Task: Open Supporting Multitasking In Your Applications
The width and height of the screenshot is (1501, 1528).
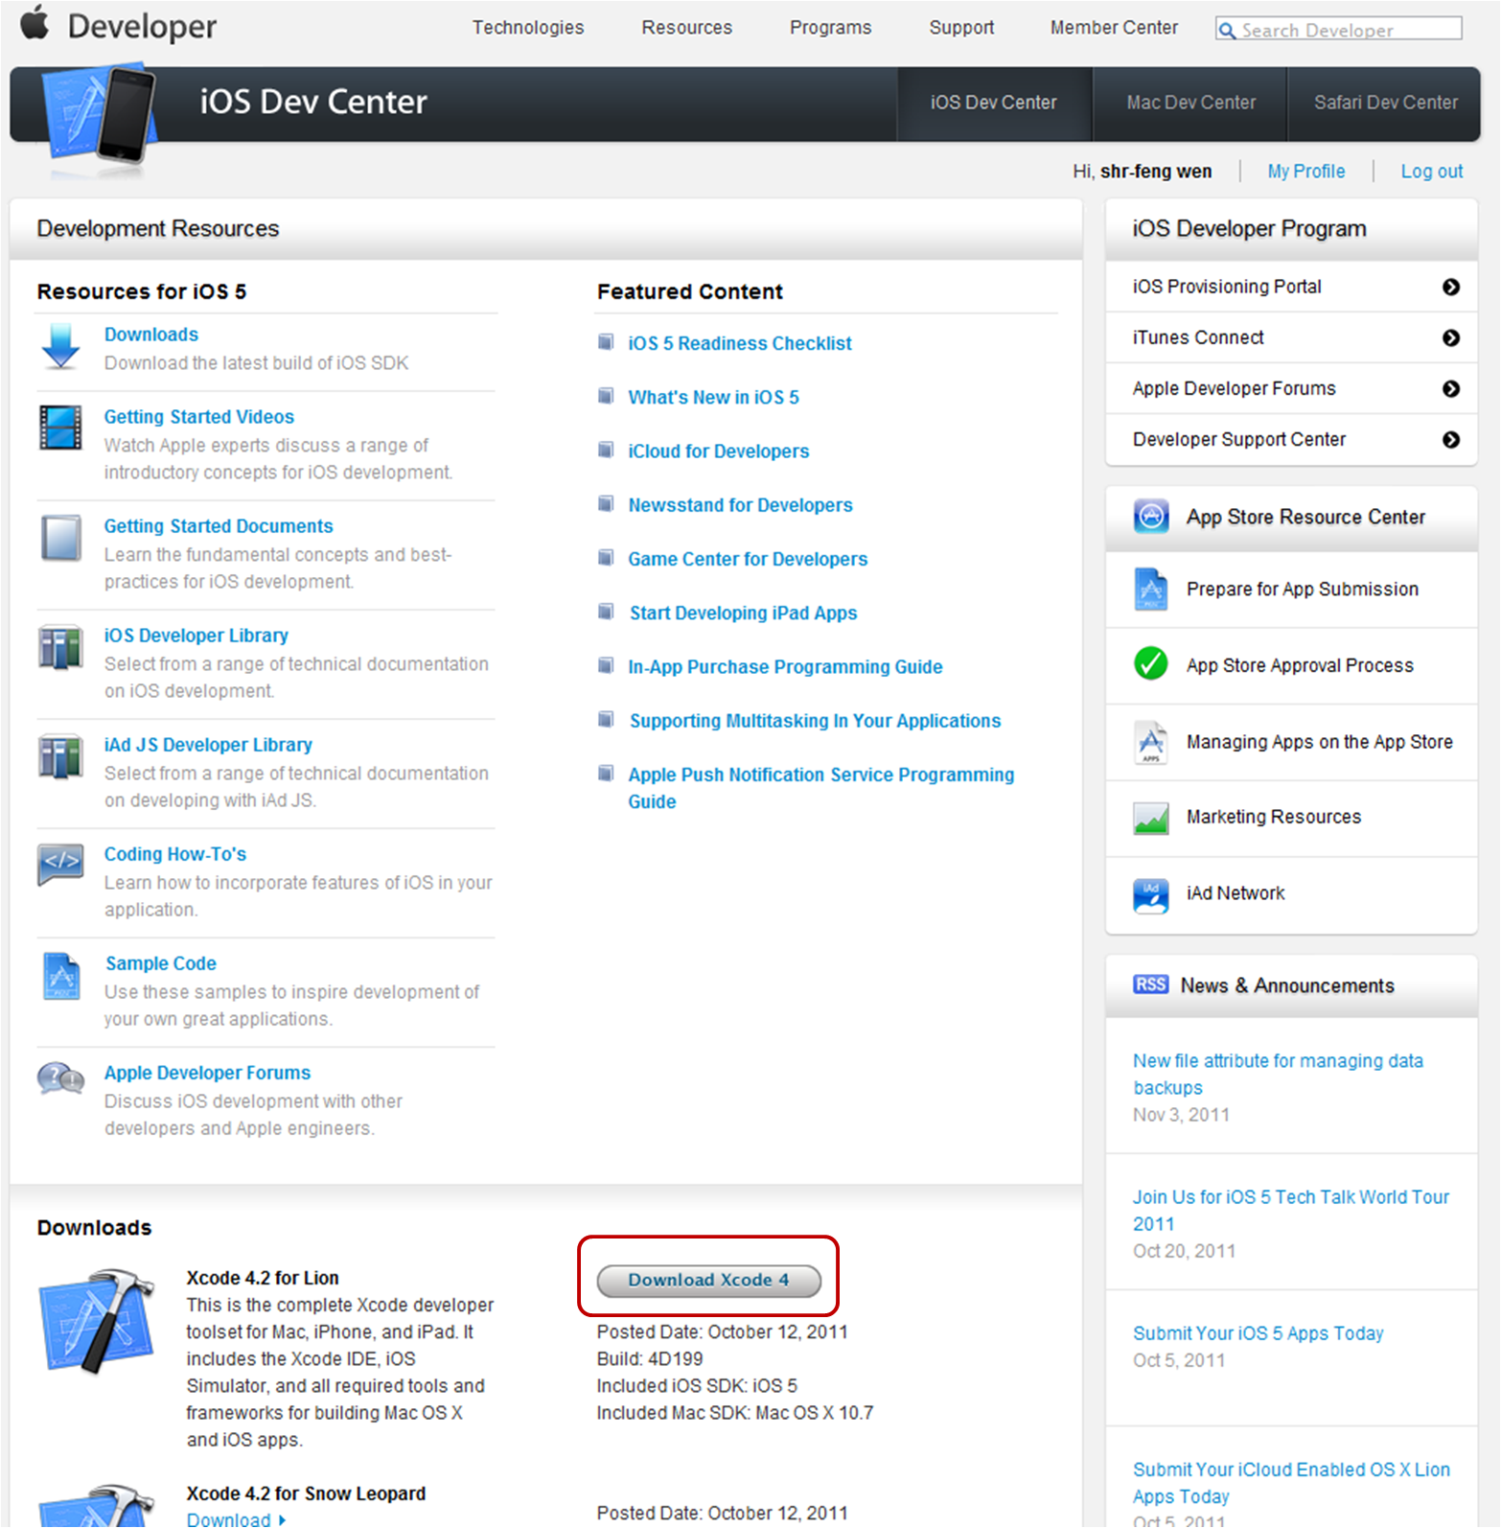Action: pos(815,721)
